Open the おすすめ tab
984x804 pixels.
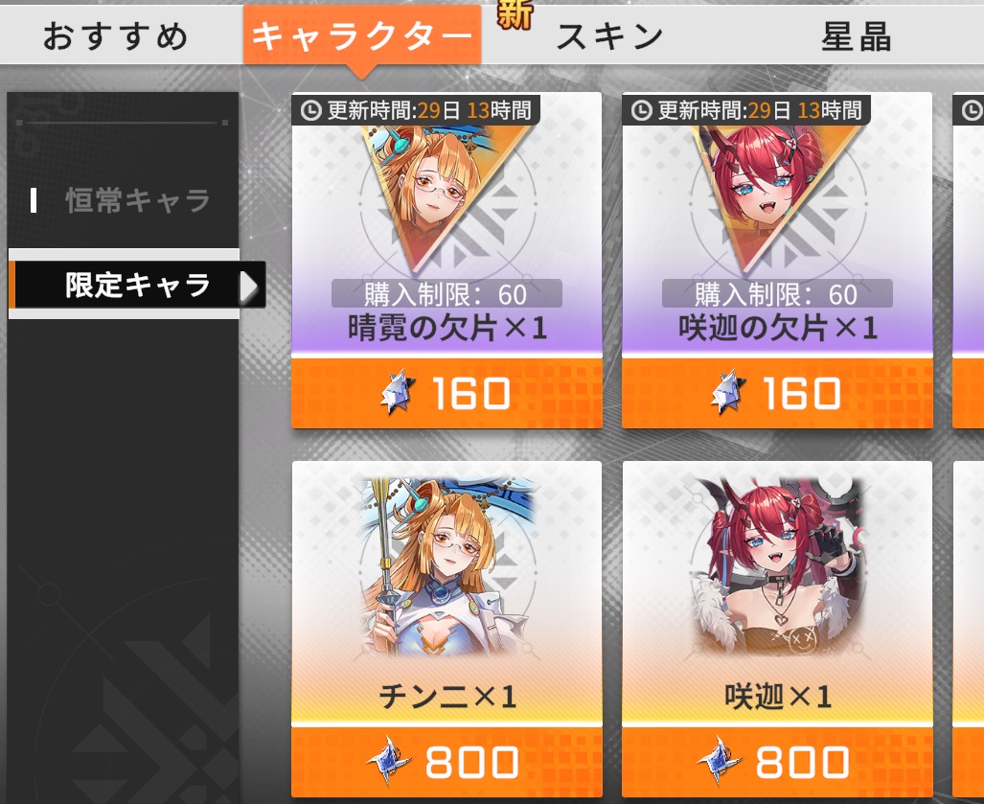116,35
